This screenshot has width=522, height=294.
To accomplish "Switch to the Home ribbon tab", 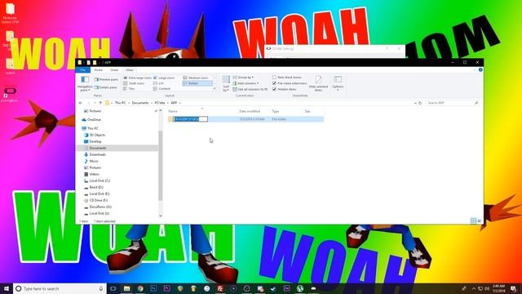I will (98, 70).
